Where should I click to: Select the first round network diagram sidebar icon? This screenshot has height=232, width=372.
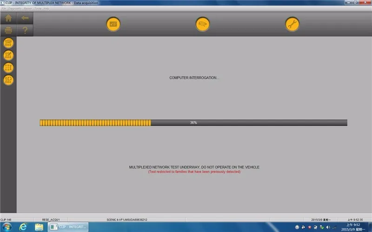[8, 43]
